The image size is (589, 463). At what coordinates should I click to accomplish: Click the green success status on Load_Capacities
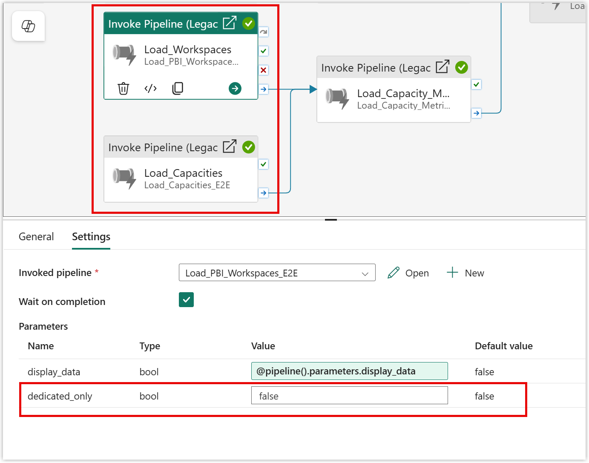pyautogui.click(x=249, y=147)
